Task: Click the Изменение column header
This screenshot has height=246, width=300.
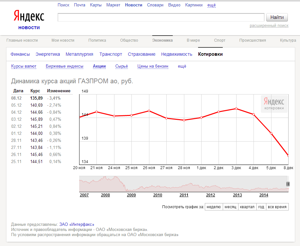Action: click(59, 91)
